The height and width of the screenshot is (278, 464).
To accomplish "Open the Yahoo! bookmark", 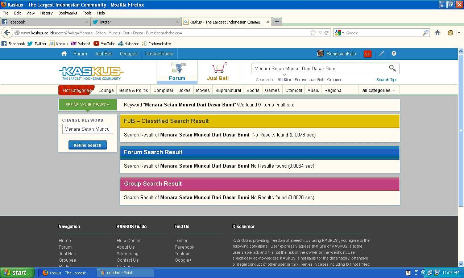I will click(80, 43).
